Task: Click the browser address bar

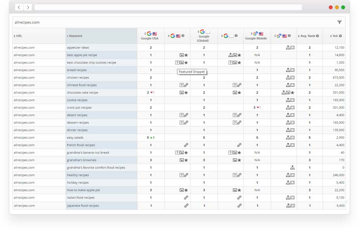Action: click(x=168, y=7)
